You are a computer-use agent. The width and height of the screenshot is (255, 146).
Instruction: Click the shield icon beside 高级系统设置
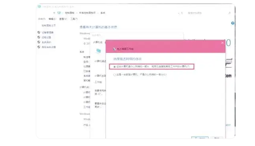click(39, 47)
